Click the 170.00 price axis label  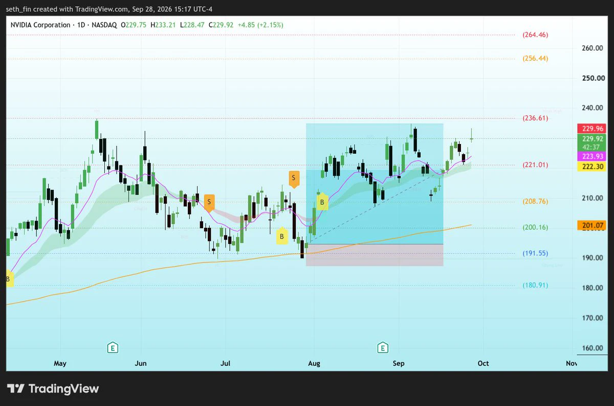click(x=593, y=318)
